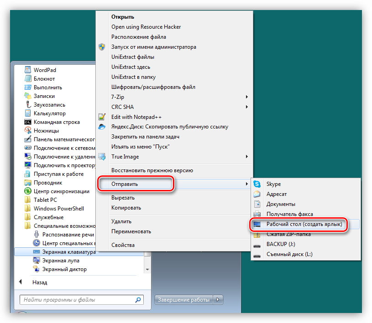Choose Копировать from the context menu
The image size is (372, 323).
click(x=126, y=208)
